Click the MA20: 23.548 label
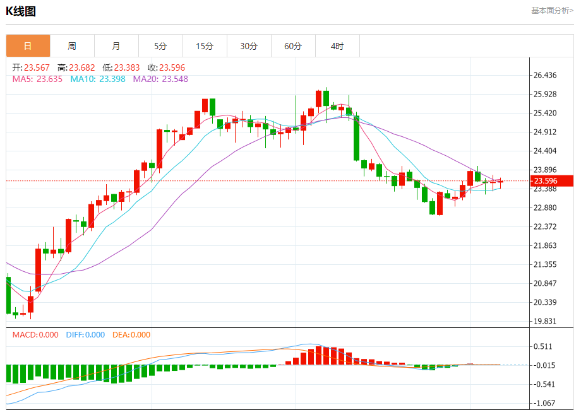581x410 pixels. pos(160,79)
